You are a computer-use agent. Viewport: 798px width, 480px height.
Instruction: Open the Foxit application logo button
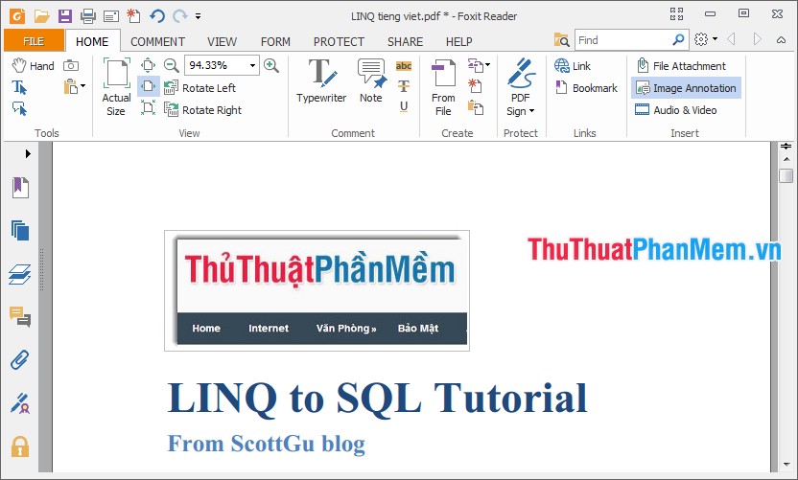(17, 16)
